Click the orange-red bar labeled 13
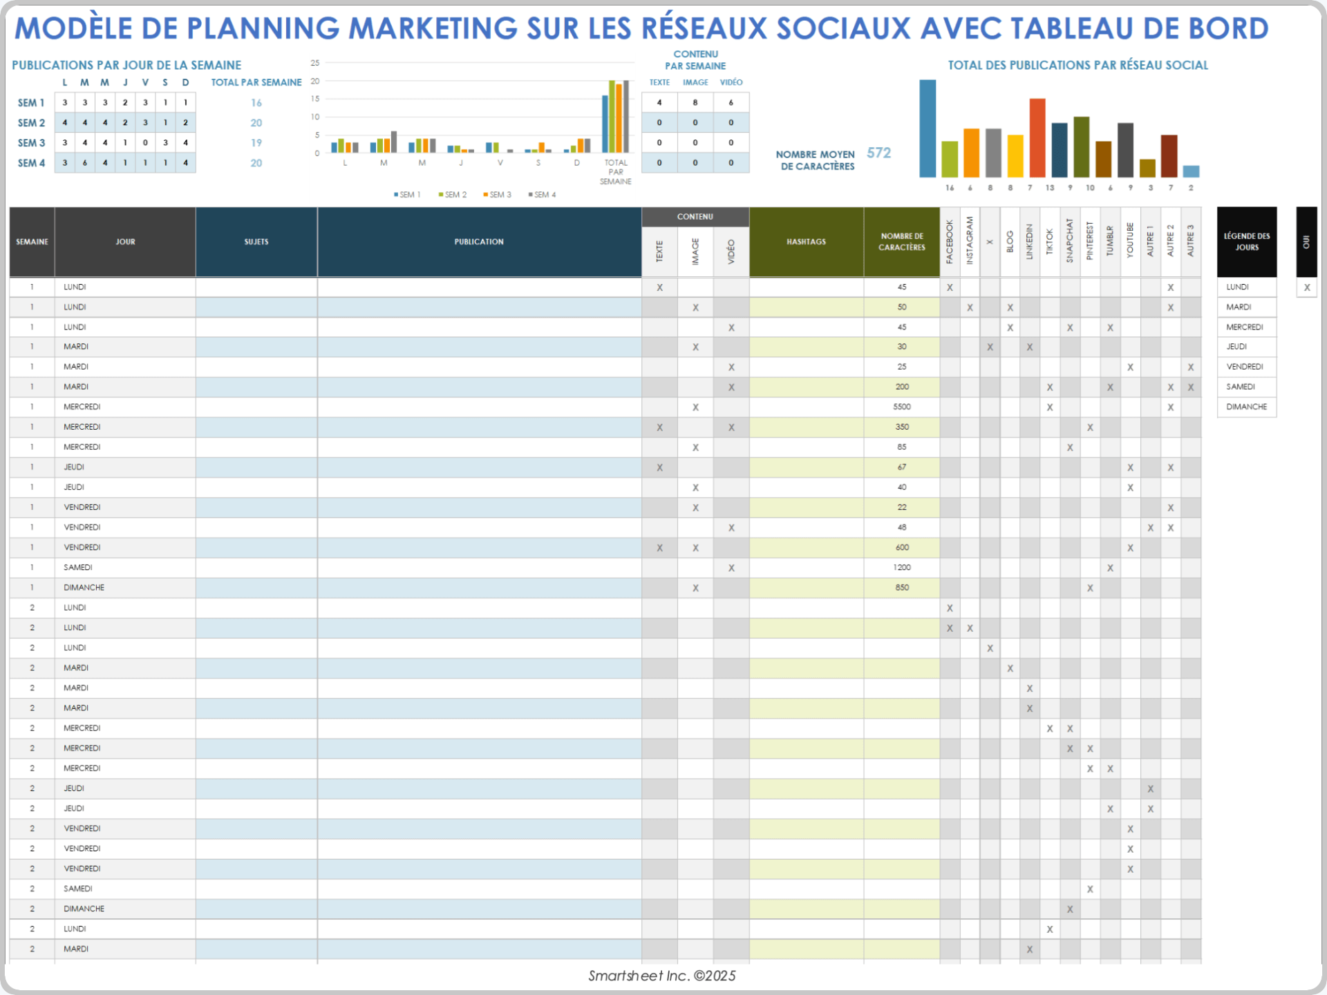The image size is (1327, 995). point(1037,138)
